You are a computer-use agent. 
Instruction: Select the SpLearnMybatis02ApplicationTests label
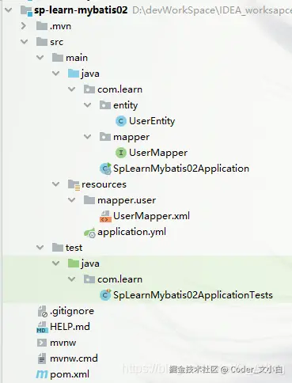(193, 295)
